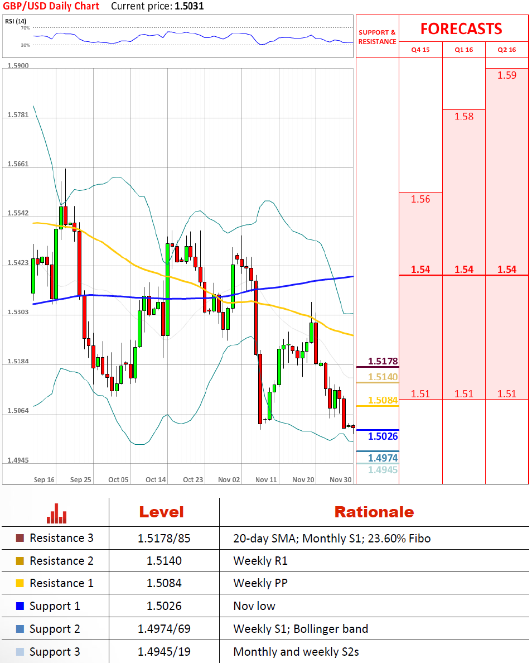Click the 'GBP/USD Daily Chart' title

(51, 6)
